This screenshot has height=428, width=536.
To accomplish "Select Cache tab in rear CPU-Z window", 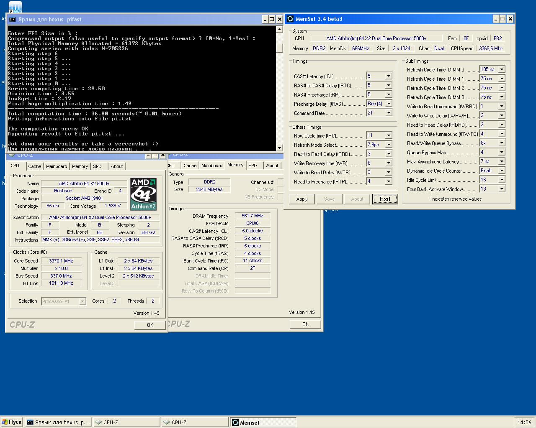I will [x=190, y=166].
